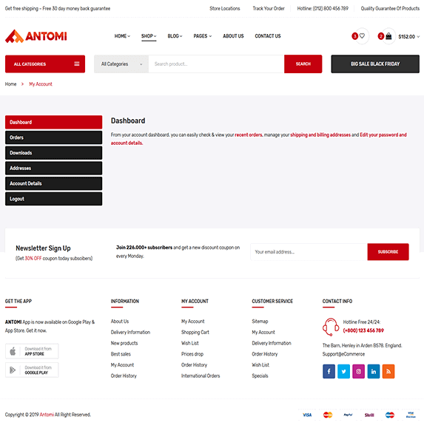Visit the LinkedIn social icon
424x431 pixels.
pos(374,371)
